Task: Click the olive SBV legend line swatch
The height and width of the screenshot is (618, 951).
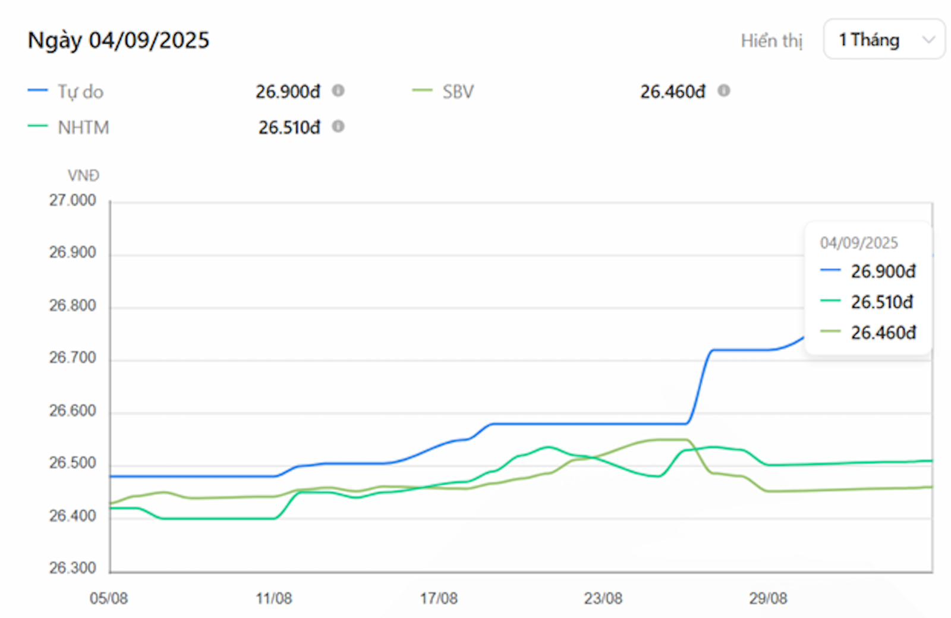Action: coord(422,90)
